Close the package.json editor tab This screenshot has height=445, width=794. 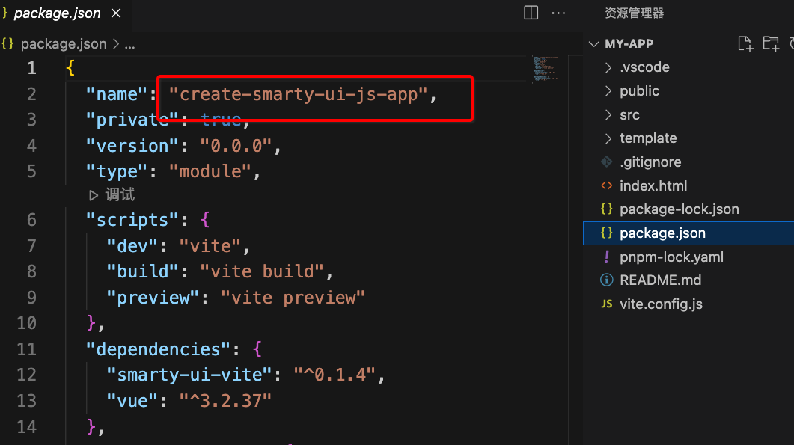point(116,13)
